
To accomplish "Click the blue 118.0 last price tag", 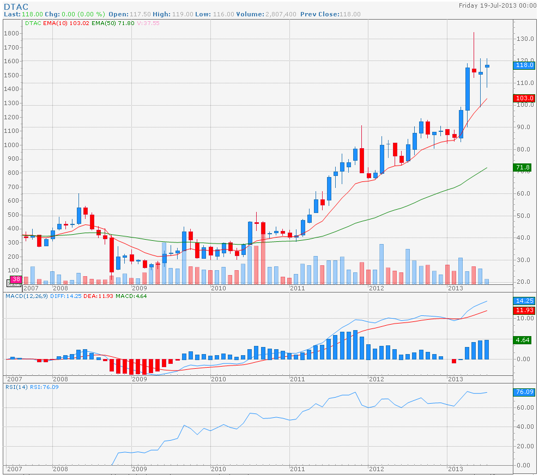I will 524,65.
